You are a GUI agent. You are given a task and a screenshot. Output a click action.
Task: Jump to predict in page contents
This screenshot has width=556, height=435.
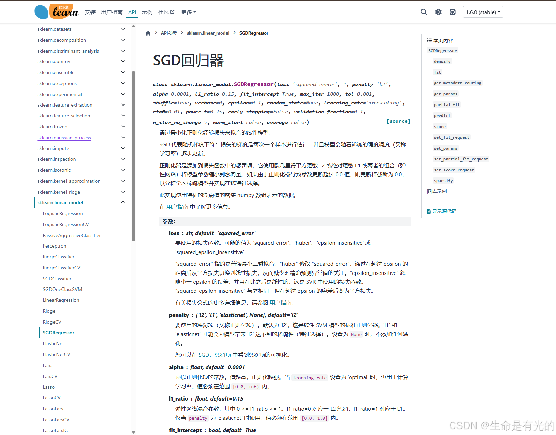(x=442, y=116)
